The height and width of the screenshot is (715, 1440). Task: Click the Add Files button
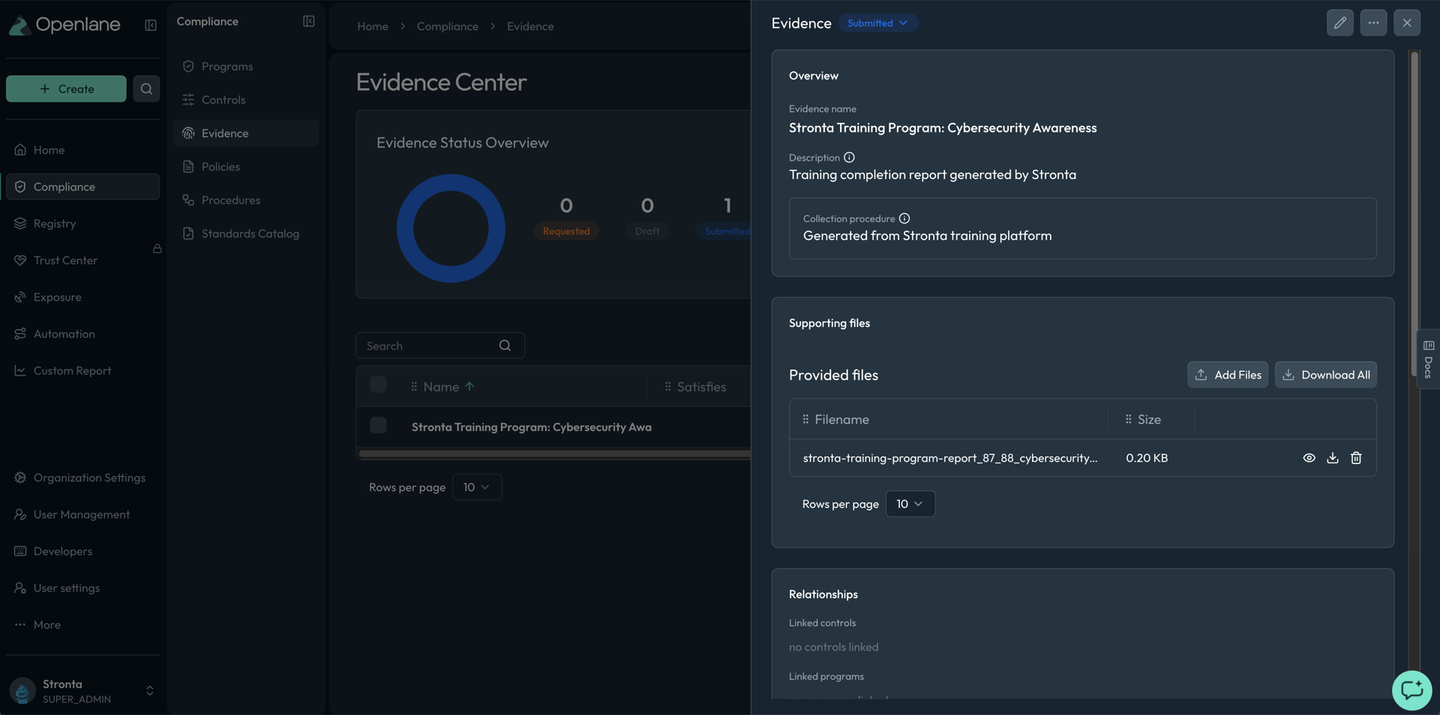pyautogui.click(x=1227, y=375)
